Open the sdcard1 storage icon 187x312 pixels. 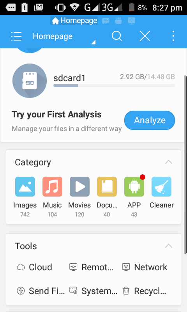30,81
